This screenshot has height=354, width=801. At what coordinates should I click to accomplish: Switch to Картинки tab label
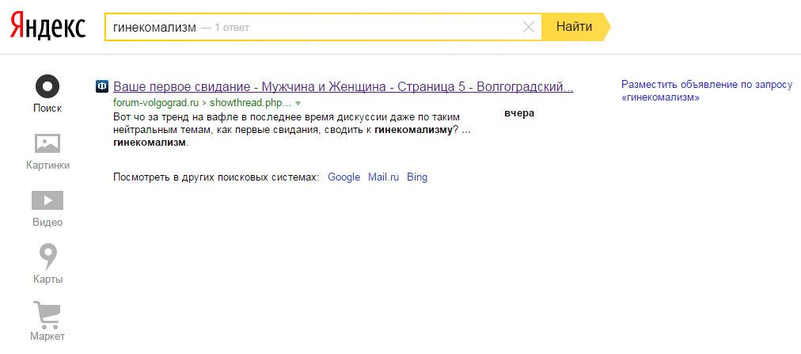click(x=47, y=166)
